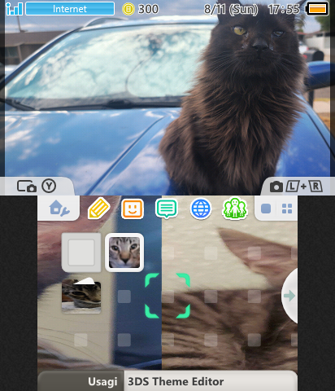Open the Home Menu settings wrench icon
Viewport: 335px width, 391px height.
(59, 209)
